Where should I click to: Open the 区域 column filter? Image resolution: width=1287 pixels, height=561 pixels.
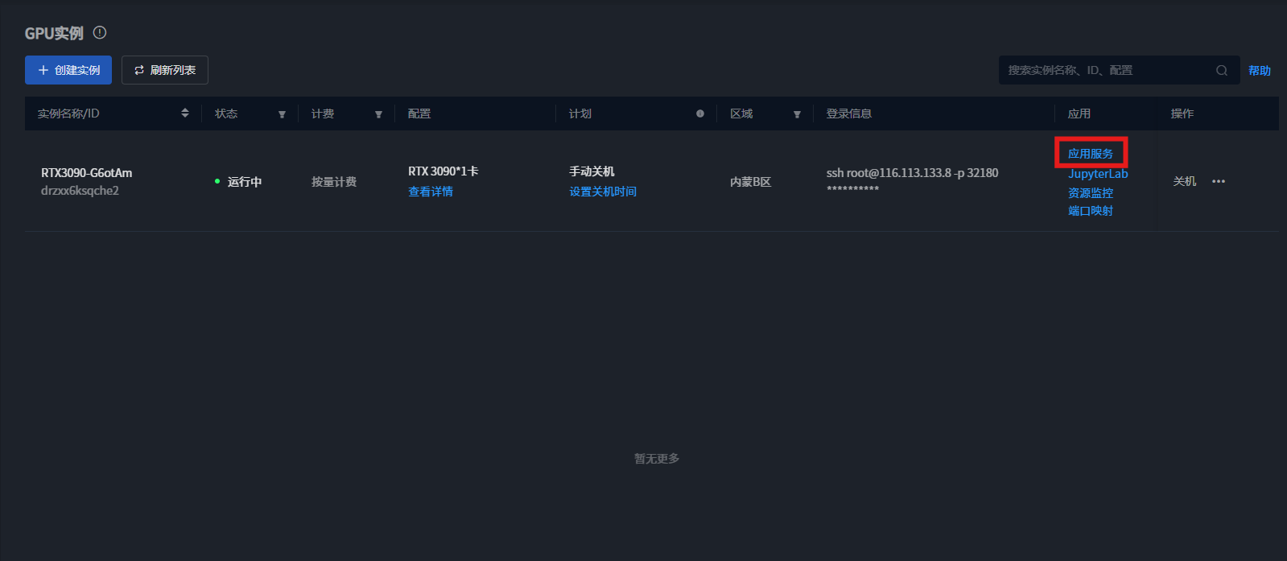coord(797,114)
